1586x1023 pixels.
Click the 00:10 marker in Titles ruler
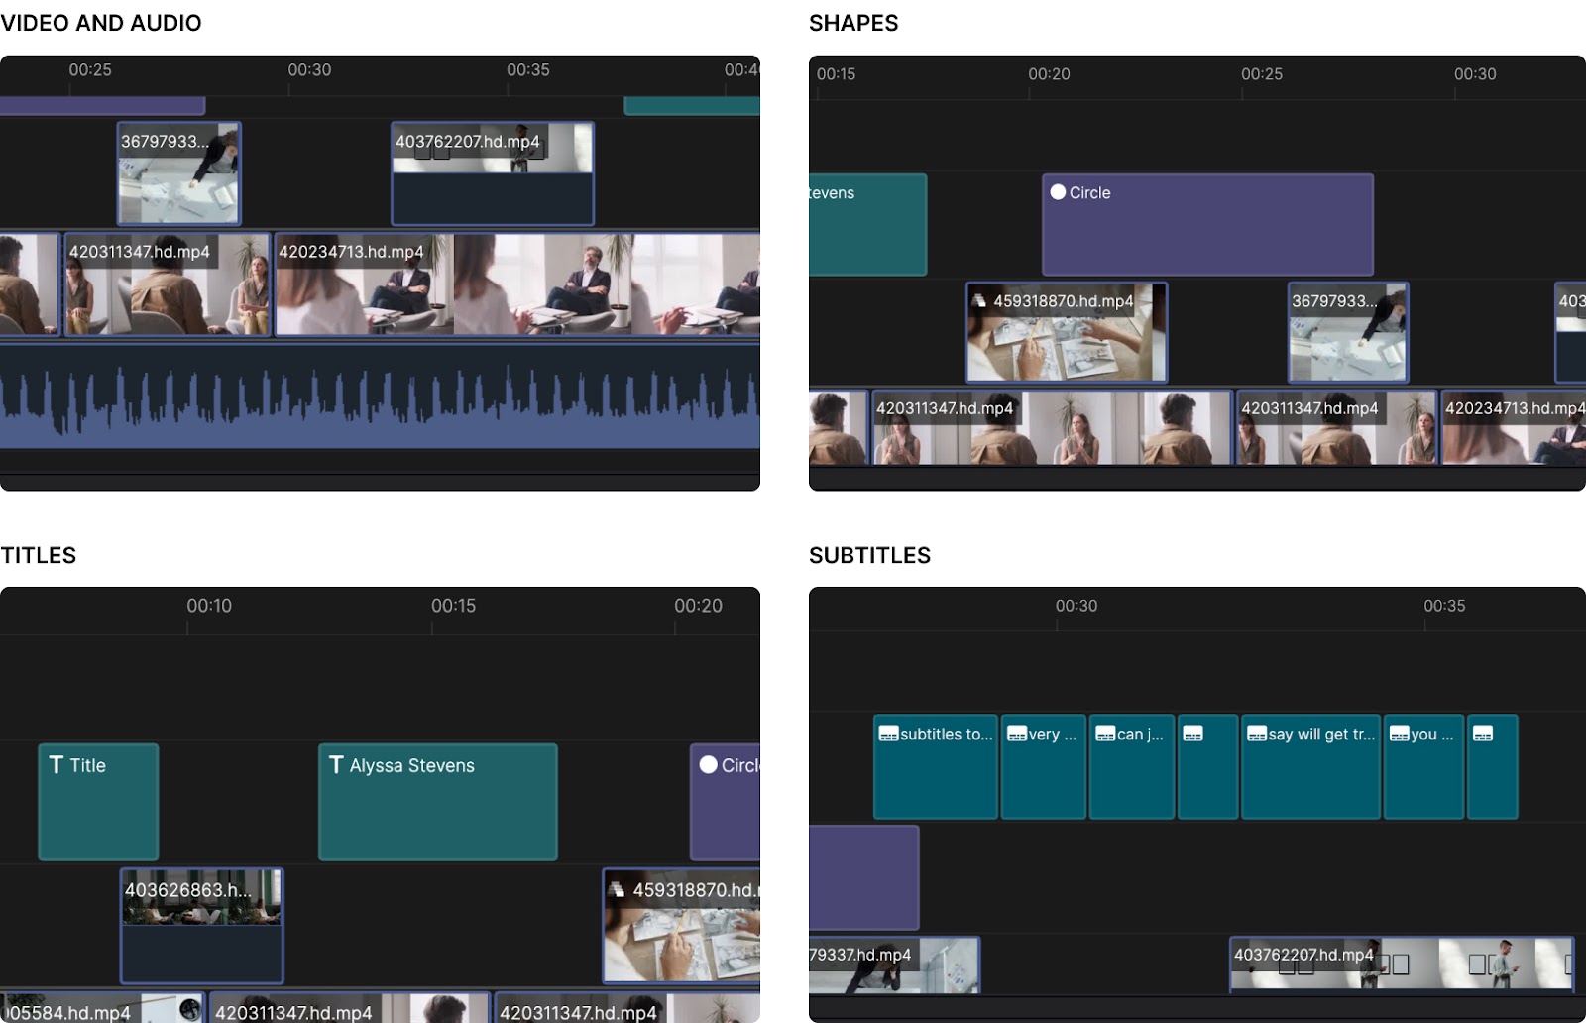pyautogui.click(x=209, y=606)
